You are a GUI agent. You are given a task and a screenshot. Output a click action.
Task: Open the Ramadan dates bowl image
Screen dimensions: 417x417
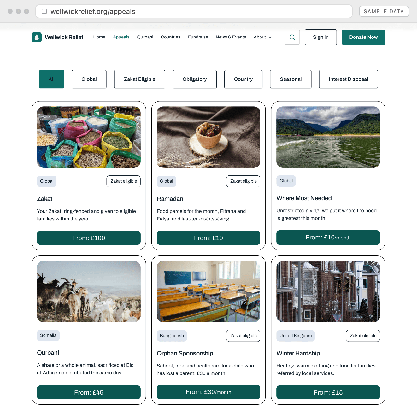point(208,137)
